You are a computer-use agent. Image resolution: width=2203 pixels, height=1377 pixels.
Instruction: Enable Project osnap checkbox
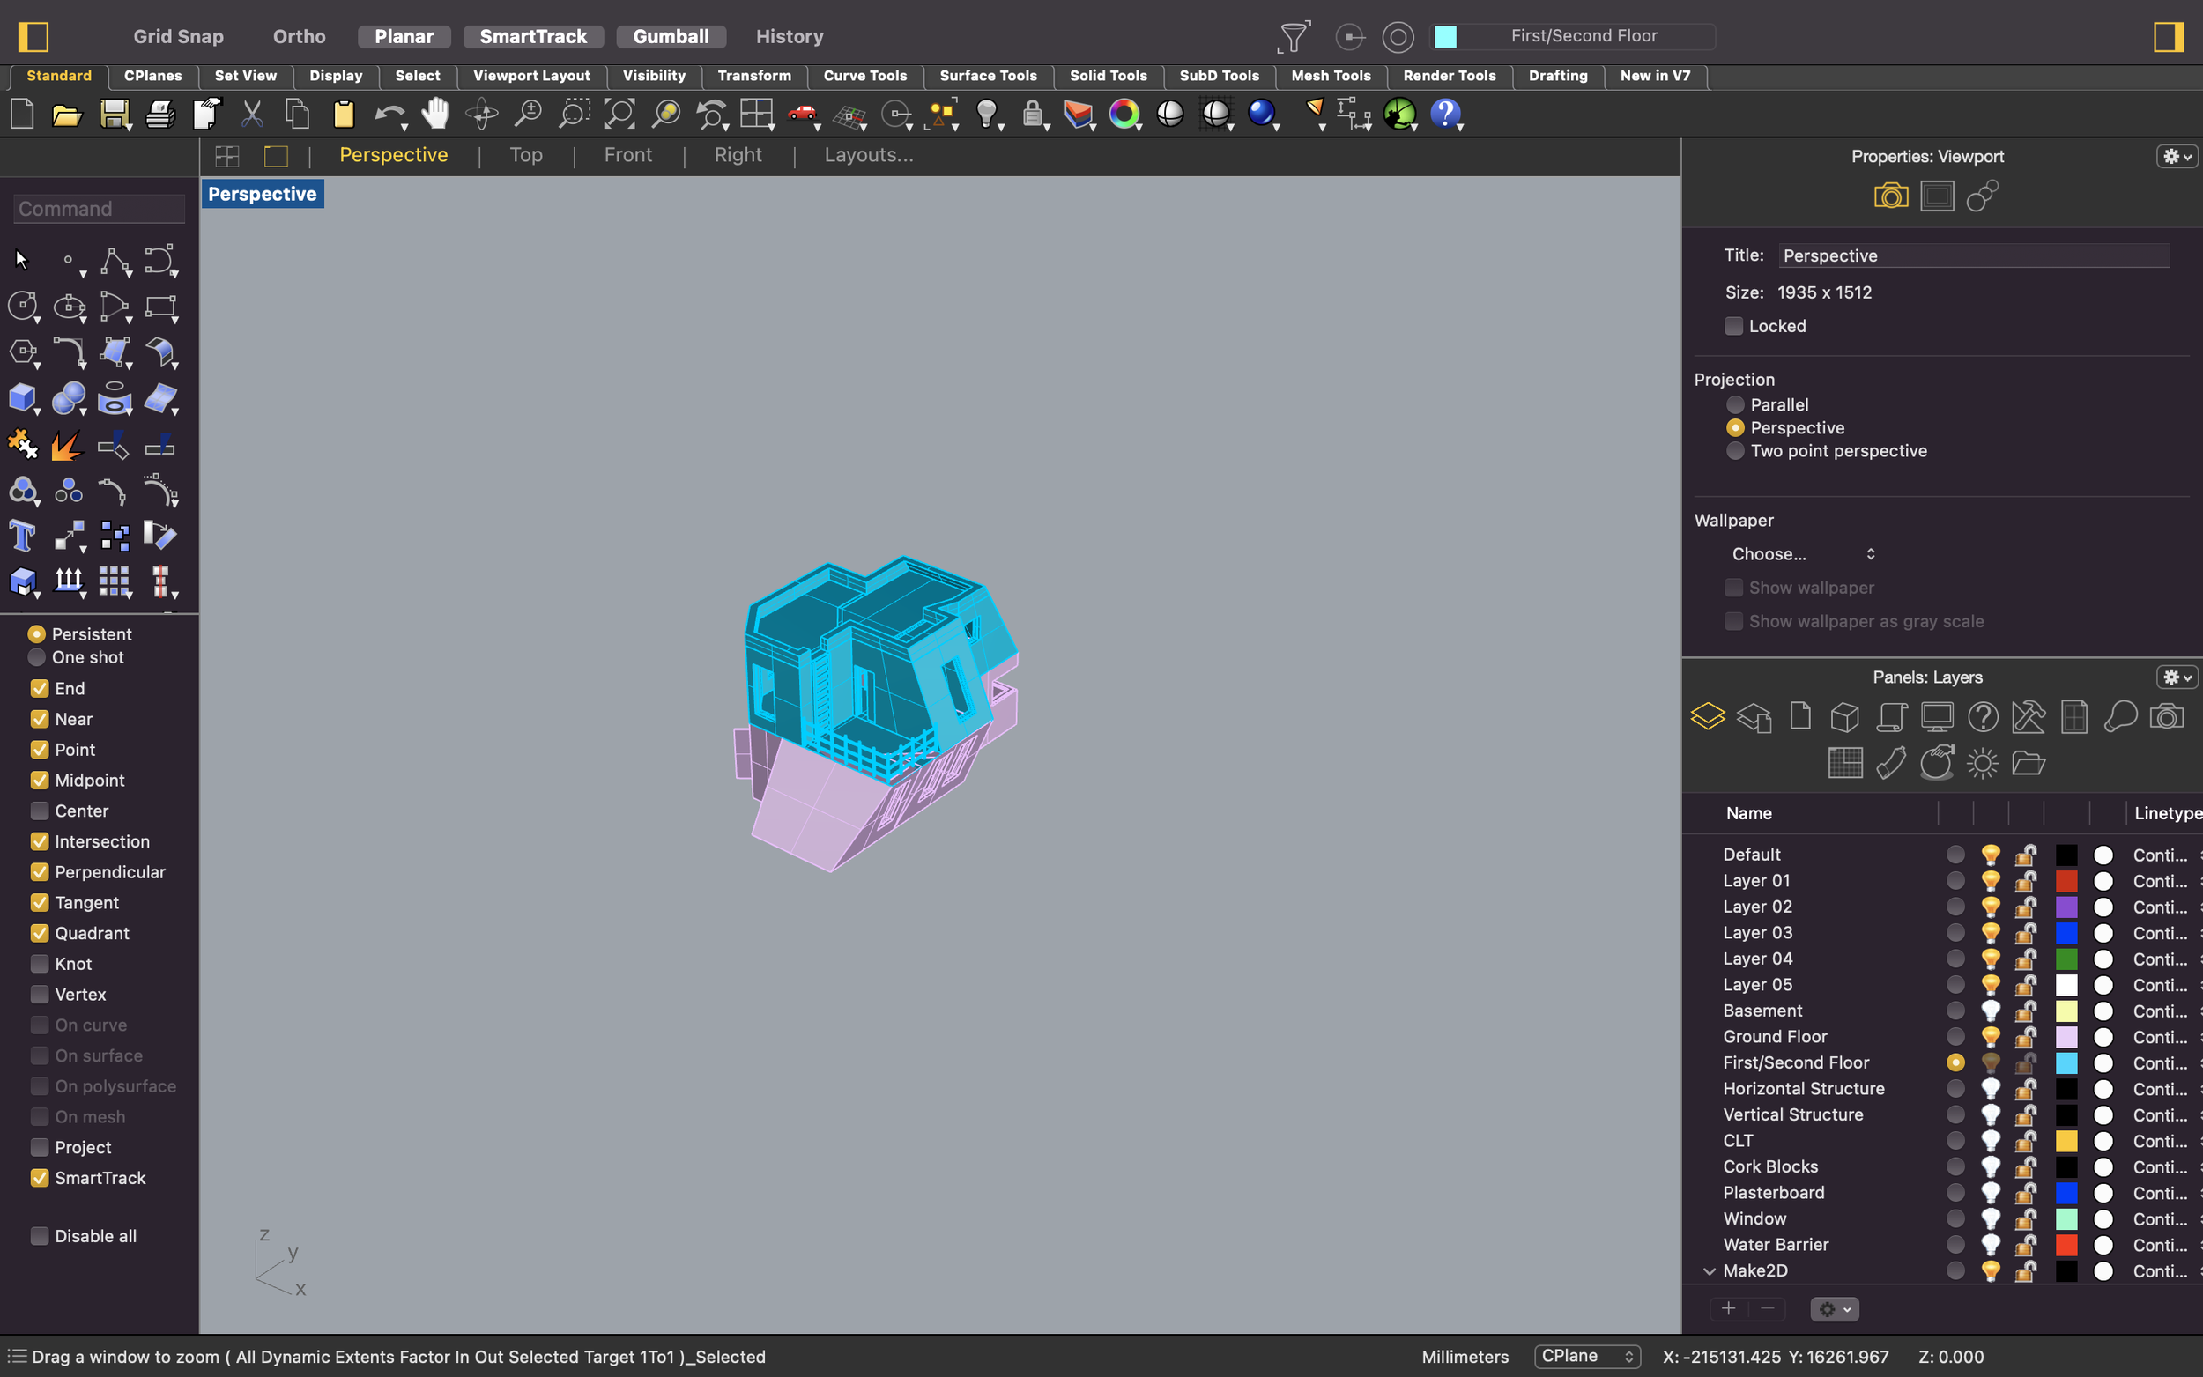(x=38, y=1147)
